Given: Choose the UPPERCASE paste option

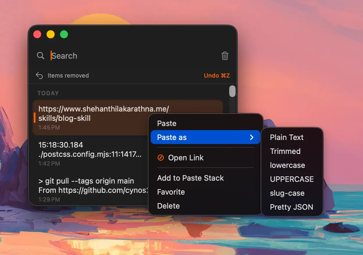Looking at the screenshot, I should [292, 179].
